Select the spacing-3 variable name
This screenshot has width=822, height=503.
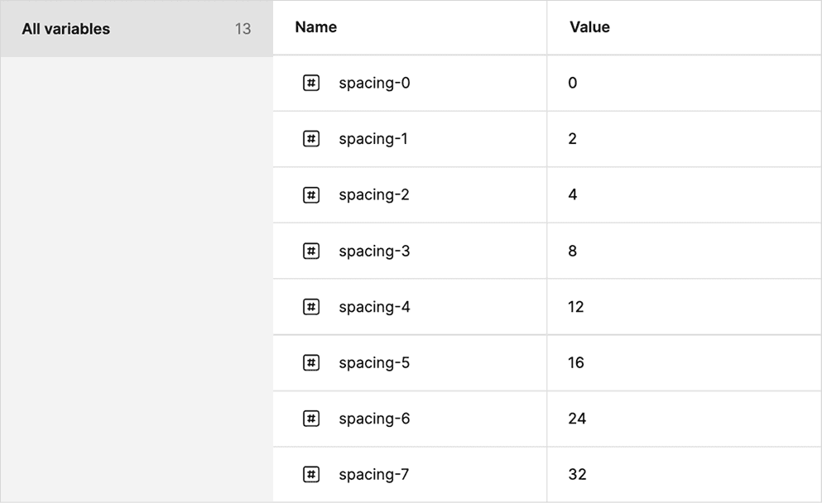tap(374, 251)
